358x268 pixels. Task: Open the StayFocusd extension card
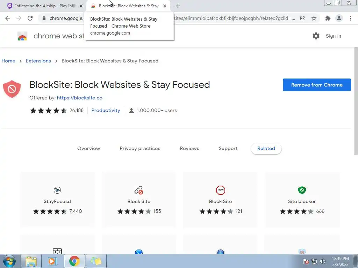tap(57, 200)
